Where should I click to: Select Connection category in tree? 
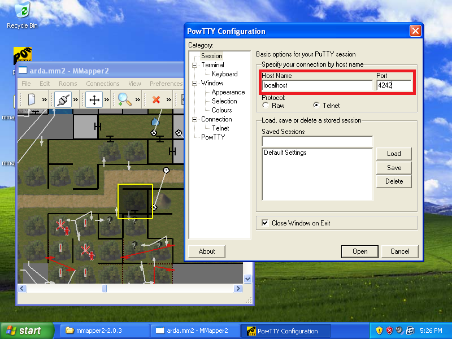point(216,119)
